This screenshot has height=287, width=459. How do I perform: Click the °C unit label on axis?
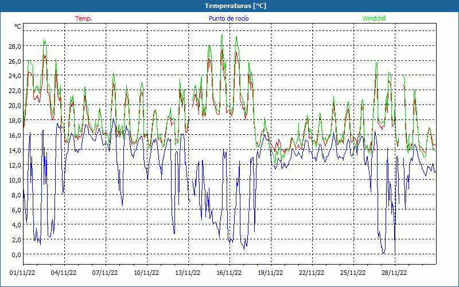pos(18,26)
